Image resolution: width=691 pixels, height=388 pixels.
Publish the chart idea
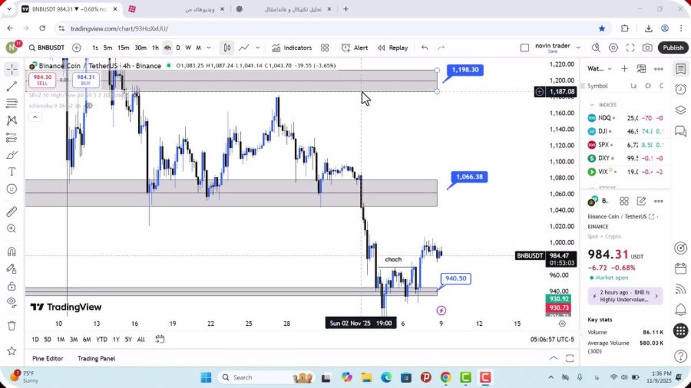pyautogui.click(x=673, y=48)
